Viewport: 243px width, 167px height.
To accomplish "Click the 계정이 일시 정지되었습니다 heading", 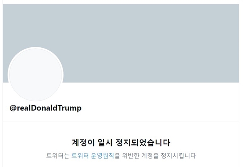I will 121,143.
